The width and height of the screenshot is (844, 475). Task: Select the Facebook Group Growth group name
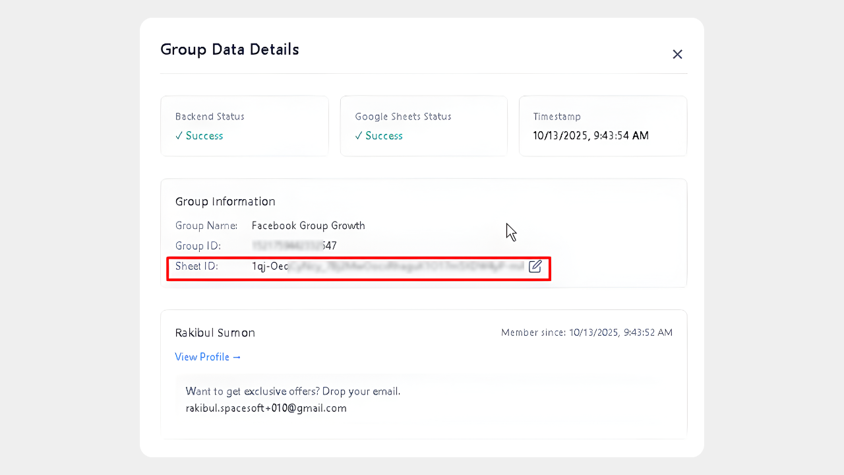308,226
